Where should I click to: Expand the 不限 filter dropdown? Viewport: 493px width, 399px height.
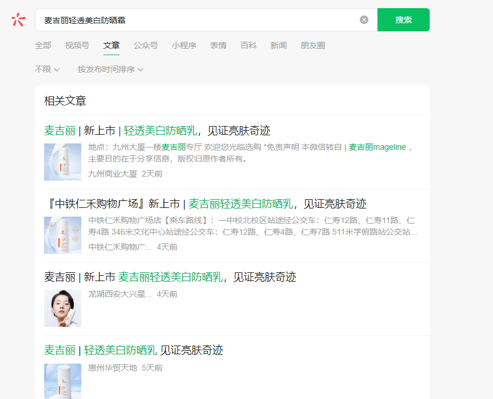(47, 69)
